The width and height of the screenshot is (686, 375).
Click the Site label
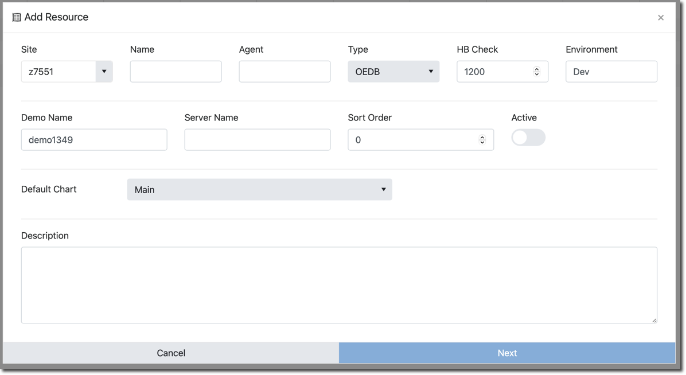(29, 49)
